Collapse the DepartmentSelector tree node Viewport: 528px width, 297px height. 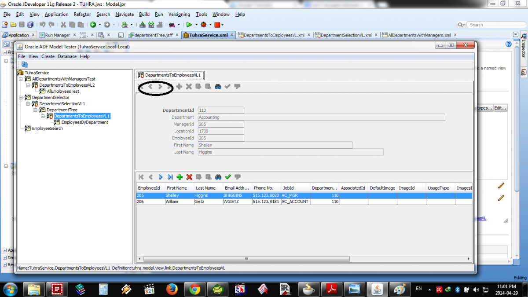21,98
